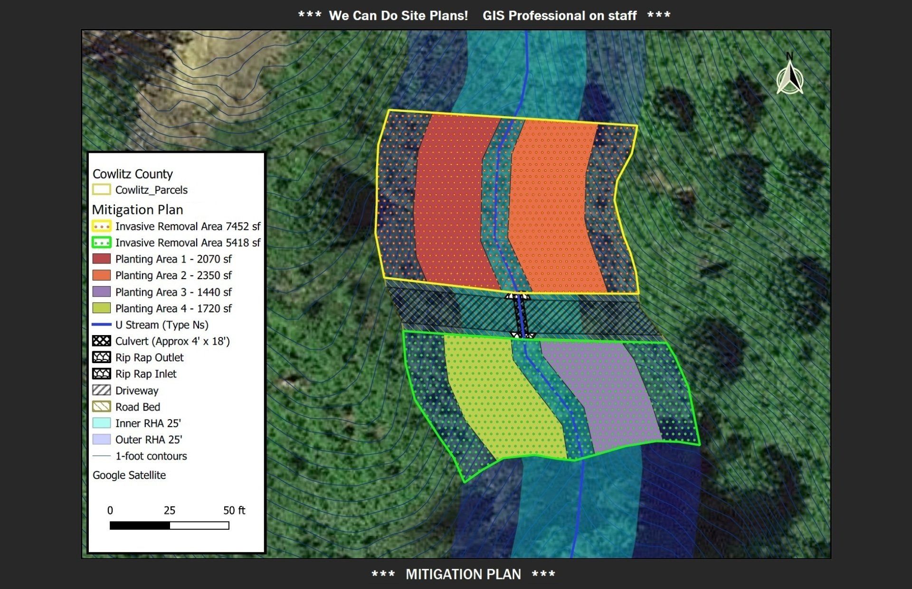
Task: Click the Planting Area 4 green swatch
Action: (x=101, y=309)
